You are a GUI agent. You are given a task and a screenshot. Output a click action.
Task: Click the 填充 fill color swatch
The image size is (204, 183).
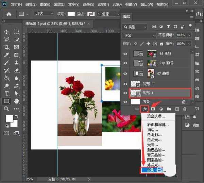click(71, 14)
